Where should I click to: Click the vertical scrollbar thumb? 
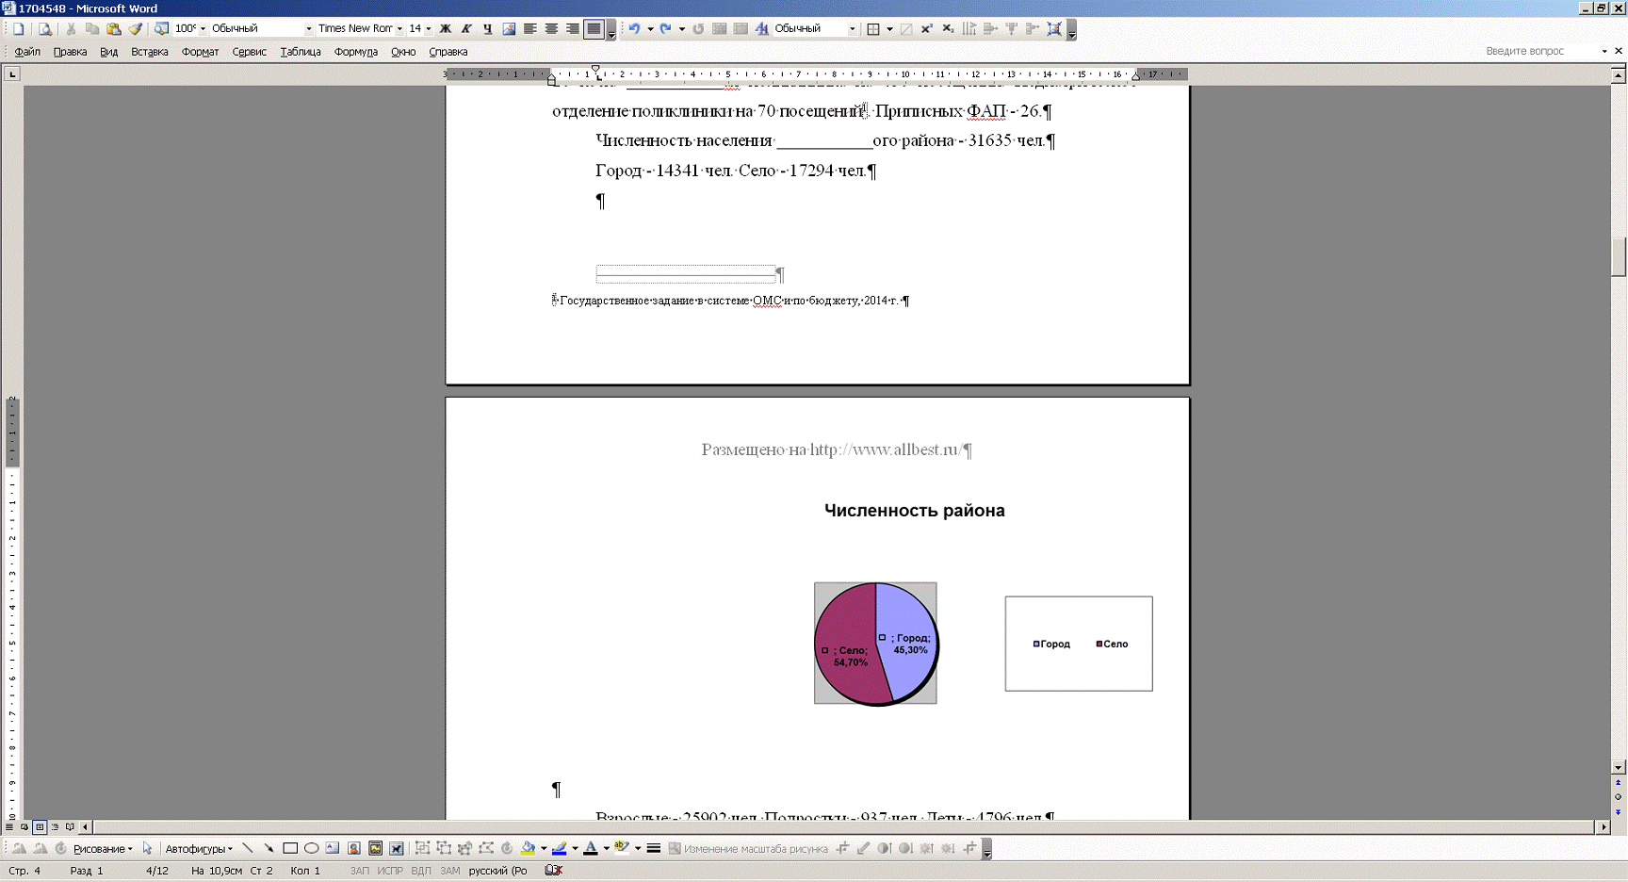1619,256
